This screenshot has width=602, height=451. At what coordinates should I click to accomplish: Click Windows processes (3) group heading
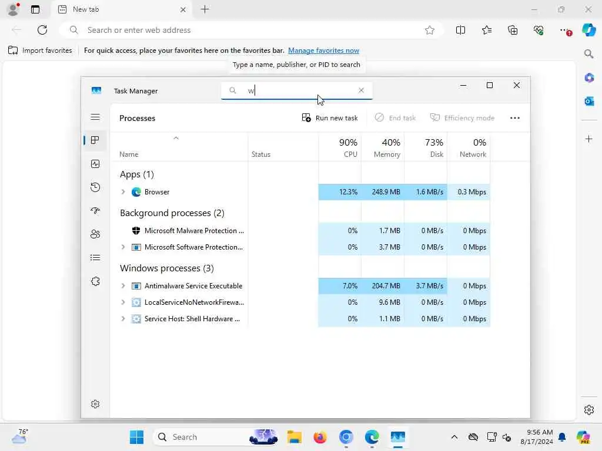click(x=166, y=268)
